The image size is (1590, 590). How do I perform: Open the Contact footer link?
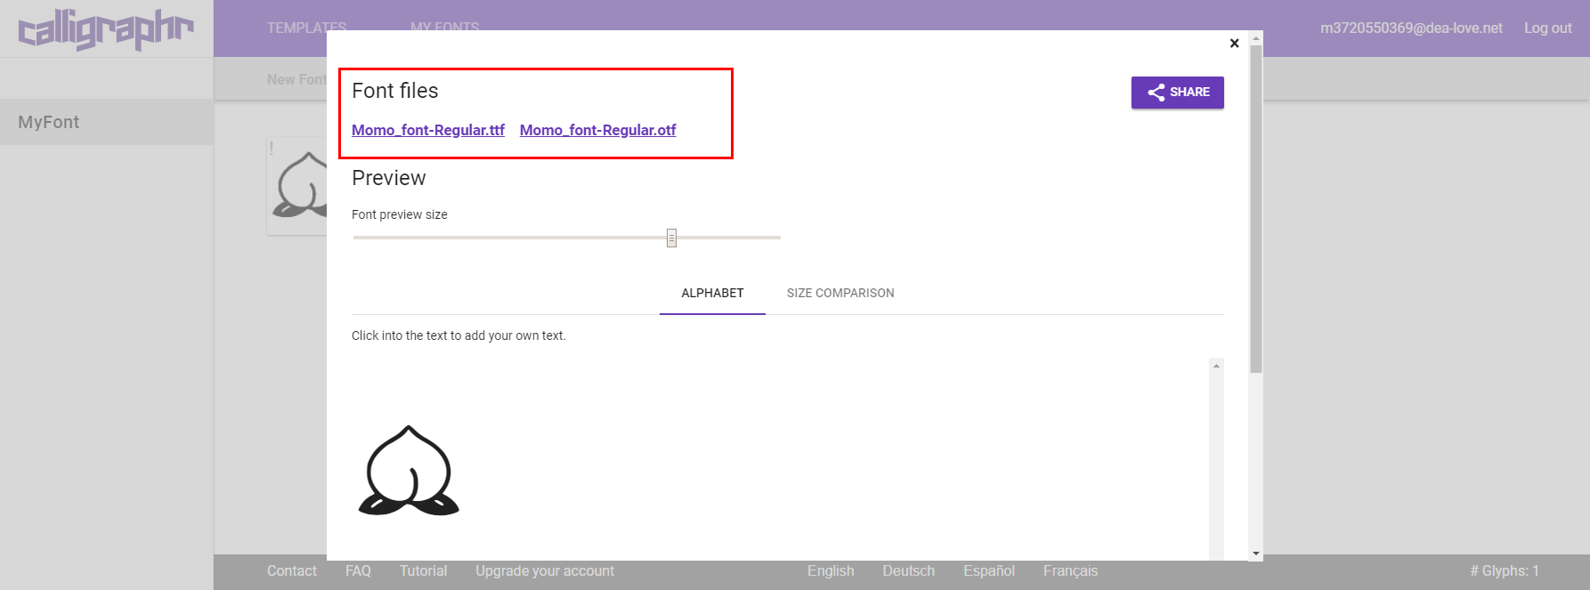click(291, 570)
